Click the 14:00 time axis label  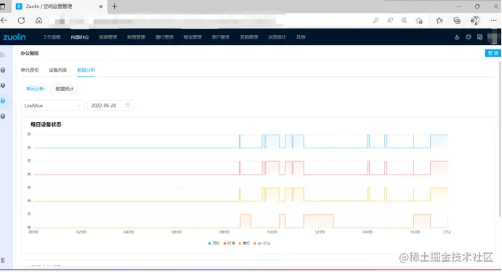click(367, 232)
